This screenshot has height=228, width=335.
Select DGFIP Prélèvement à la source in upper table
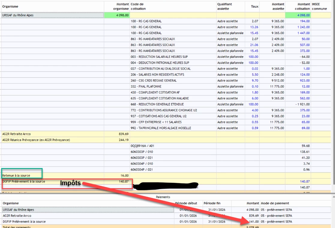(x=23, y=182)
